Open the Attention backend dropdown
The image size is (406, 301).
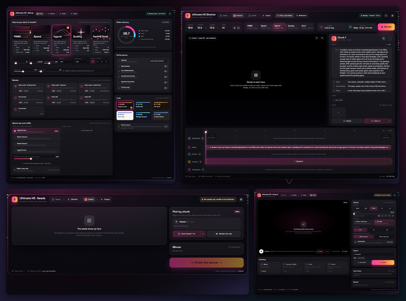pos(159,61)
